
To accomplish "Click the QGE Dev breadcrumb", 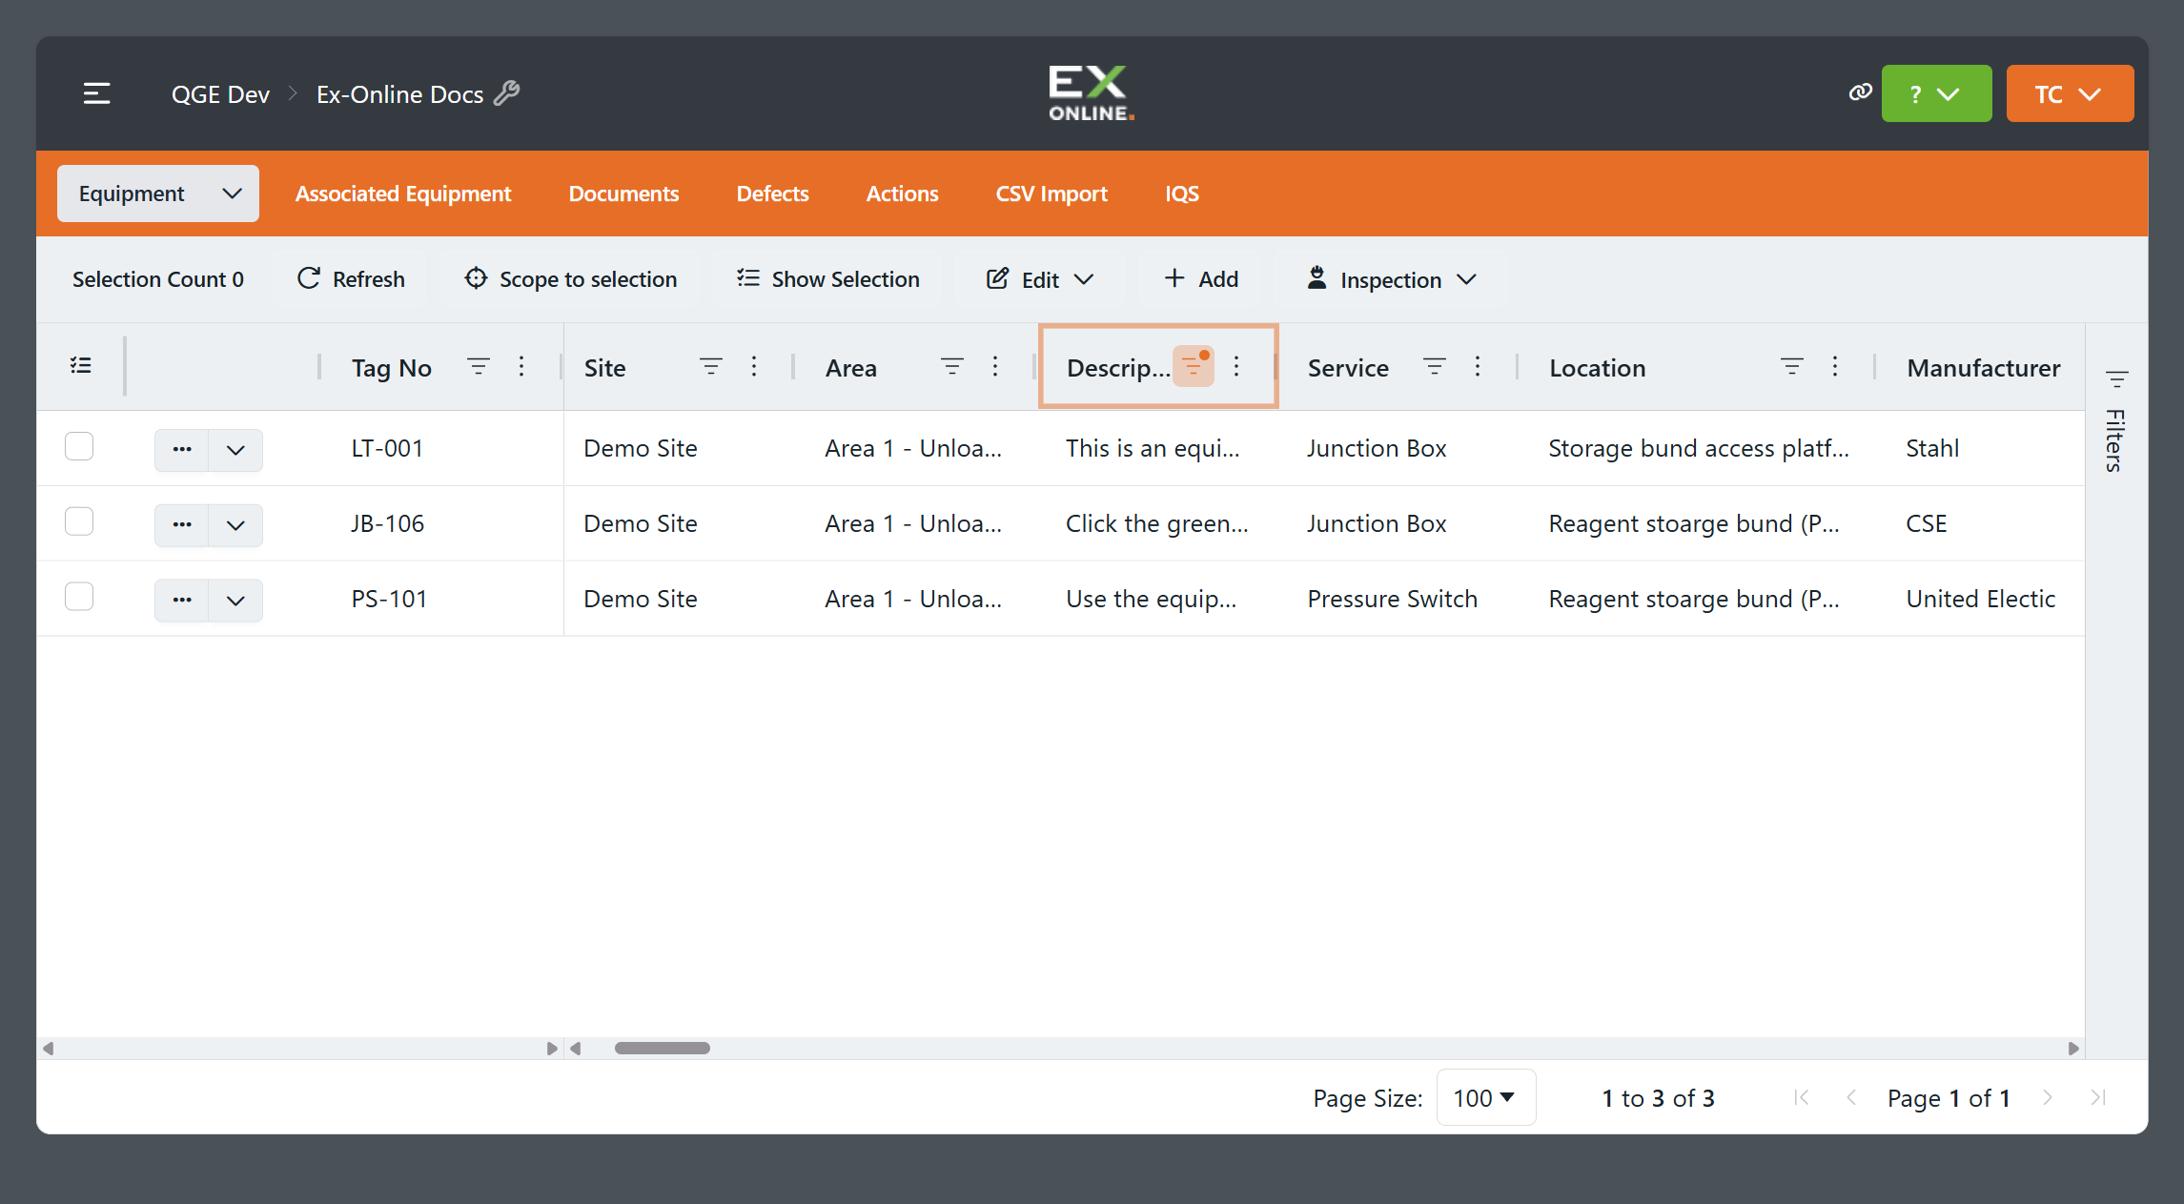I will coord(220,94).
